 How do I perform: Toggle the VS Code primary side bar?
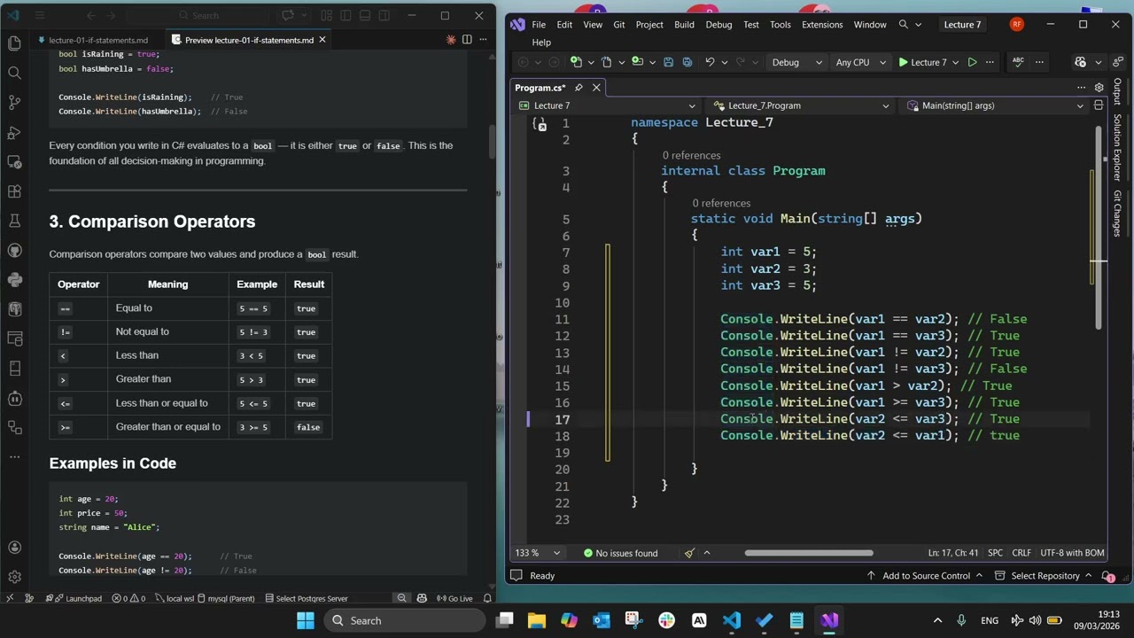[x=346, y=15]
